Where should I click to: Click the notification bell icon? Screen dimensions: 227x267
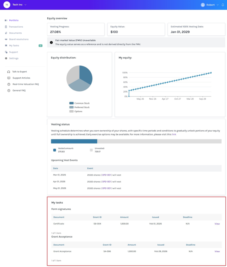pyautogui.click(x=223, y=5)
